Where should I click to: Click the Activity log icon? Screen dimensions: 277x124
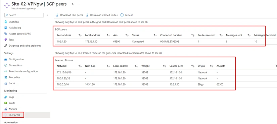(6, 28)
